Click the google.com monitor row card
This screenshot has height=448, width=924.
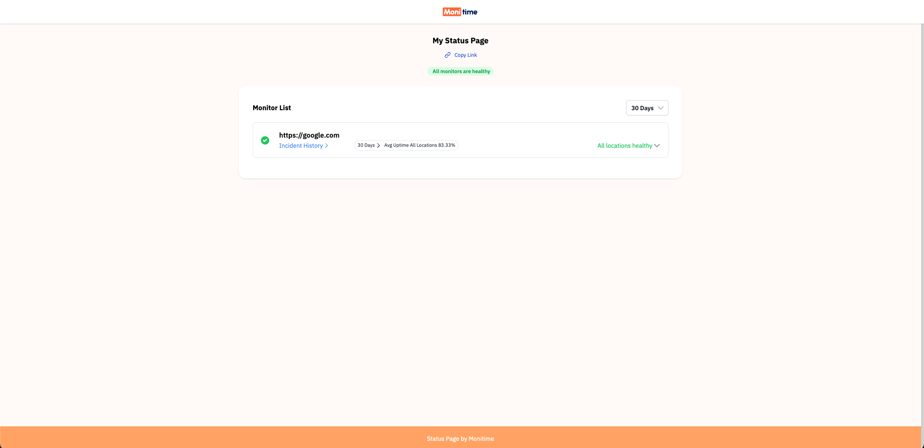[x=460, y=140]
